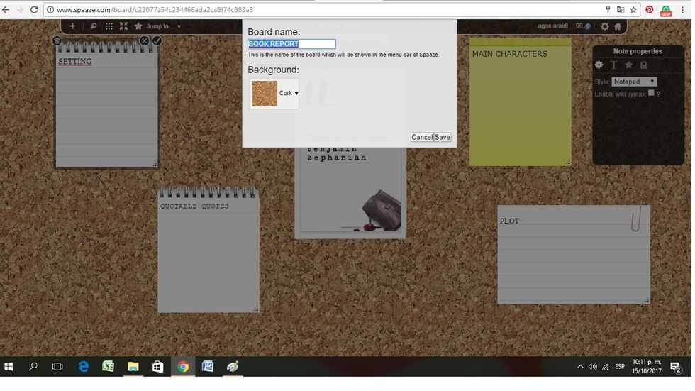
Task: Select the lock tab in Note properties
Action: tap(644, 65)
